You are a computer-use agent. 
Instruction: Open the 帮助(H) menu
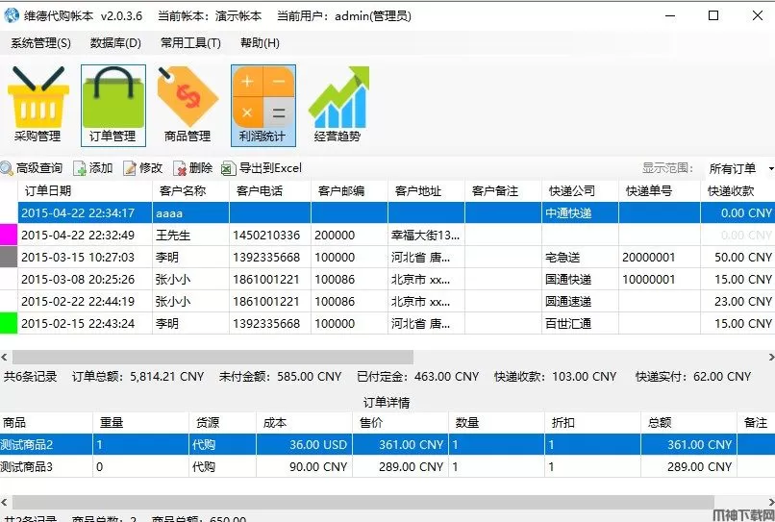[x=260, y=43]
